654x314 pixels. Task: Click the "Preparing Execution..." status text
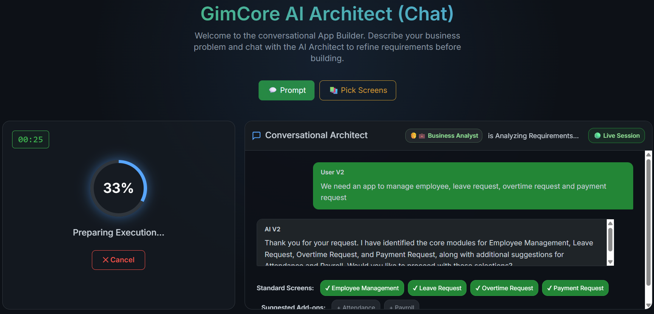click(x=119, y=232)
